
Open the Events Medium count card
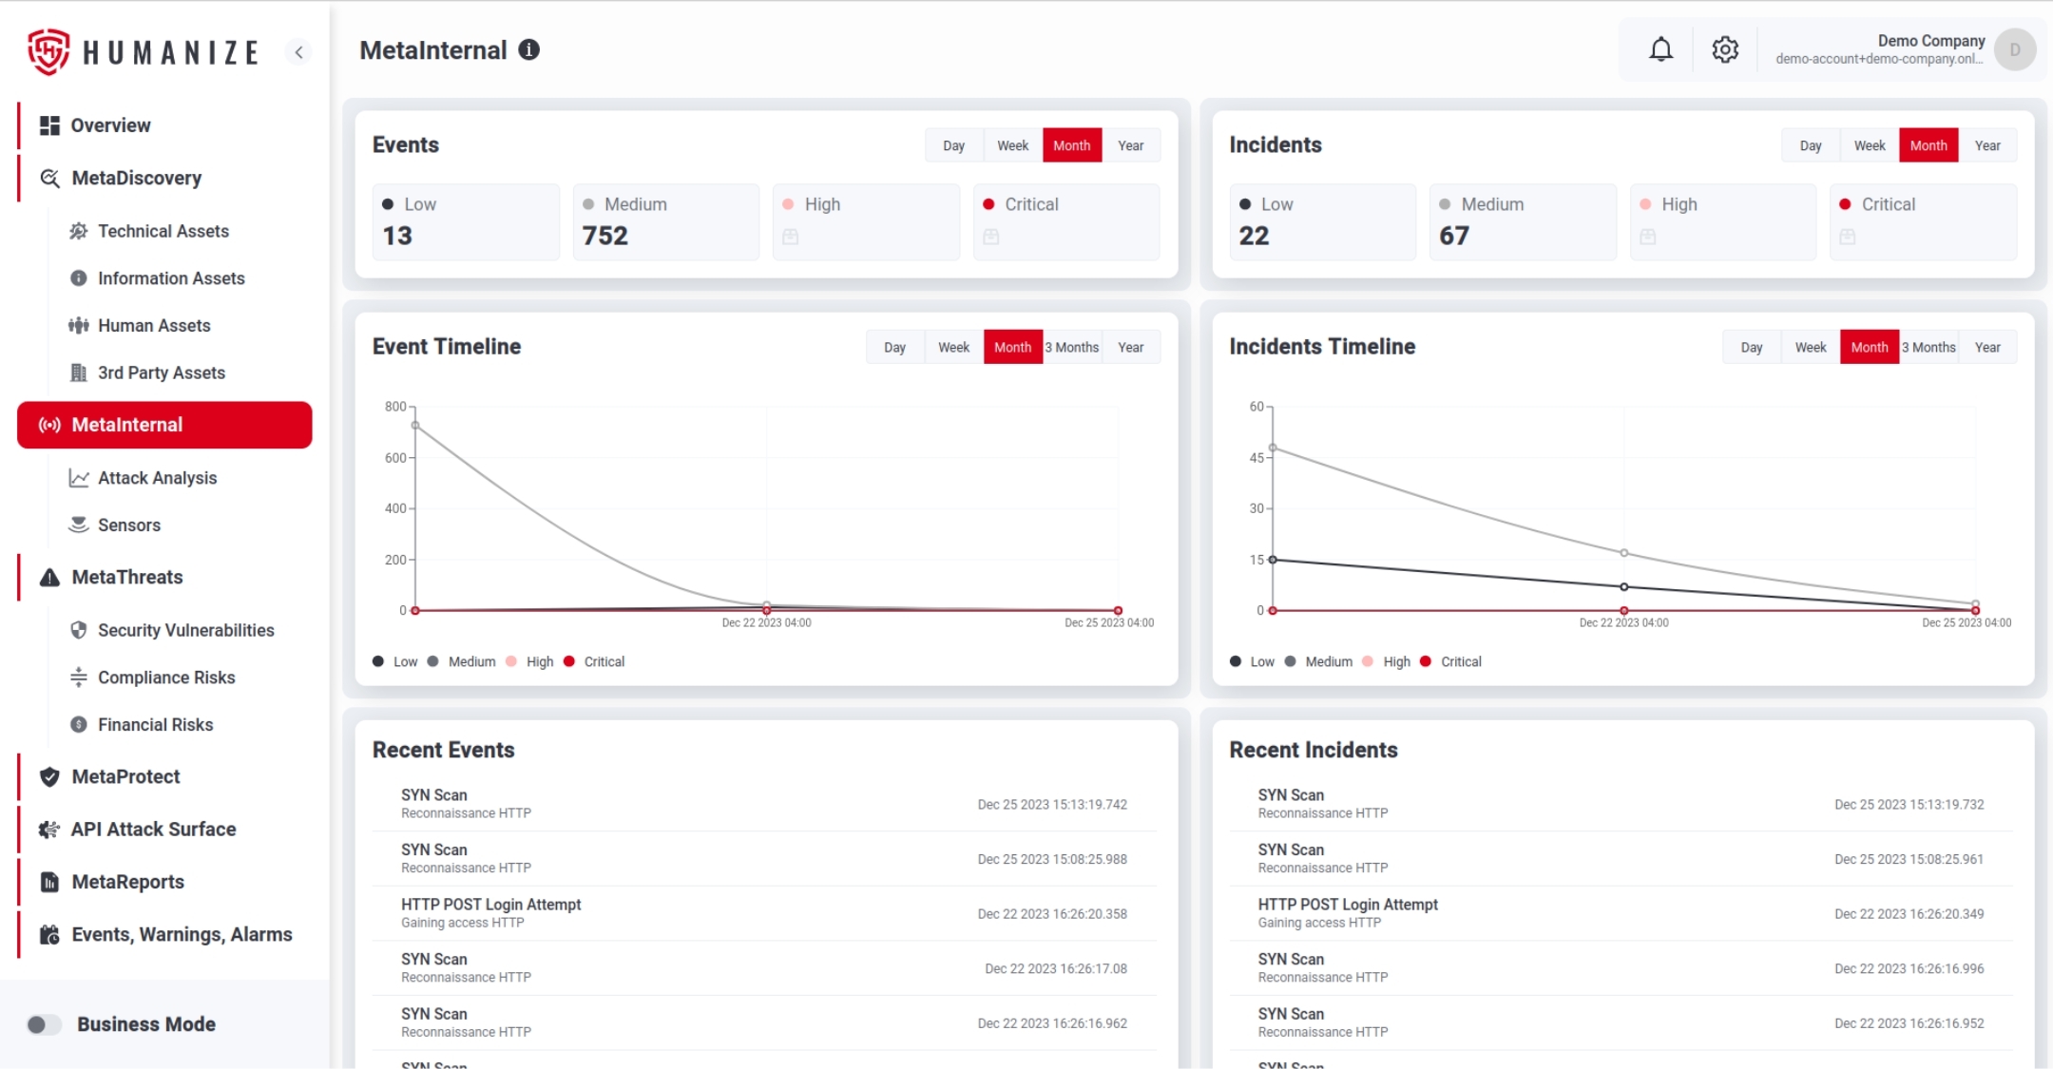click(x=666, y=222)
